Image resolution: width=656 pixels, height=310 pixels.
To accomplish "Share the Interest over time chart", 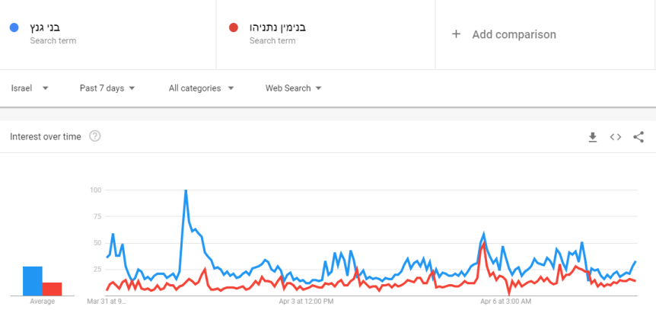I will pyautogui.click(x=638, y=137).
